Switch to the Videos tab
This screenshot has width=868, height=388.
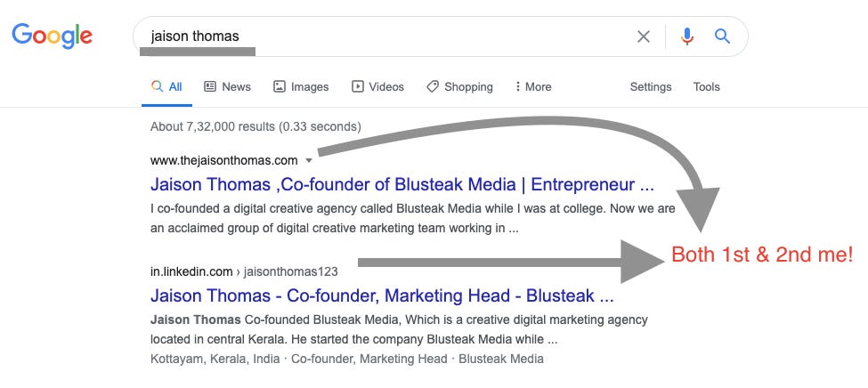(378, 87)
